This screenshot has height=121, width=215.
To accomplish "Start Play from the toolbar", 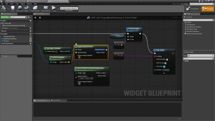I will click(54, 8).
